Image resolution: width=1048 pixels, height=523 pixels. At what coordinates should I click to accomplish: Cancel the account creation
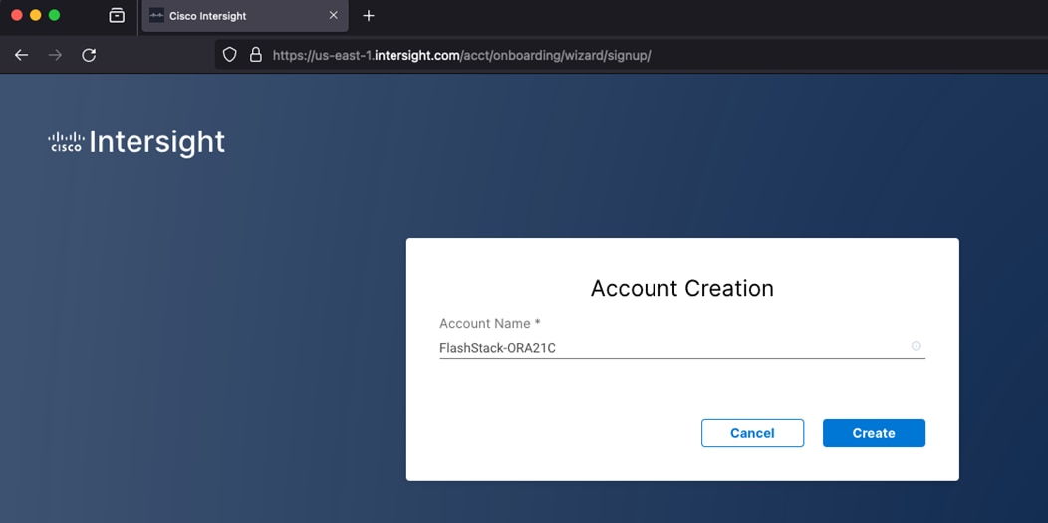pyautogui.click(x=752, y=433)
